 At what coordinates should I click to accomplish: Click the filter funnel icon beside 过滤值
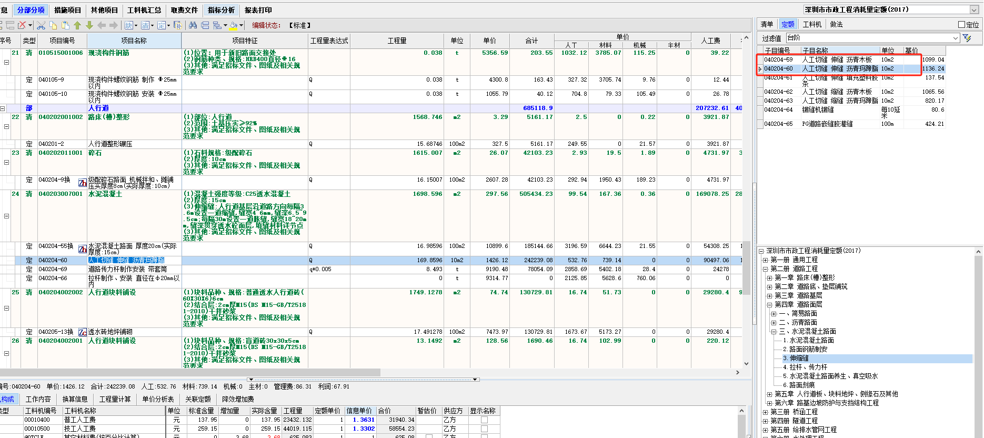pos(967,38)
